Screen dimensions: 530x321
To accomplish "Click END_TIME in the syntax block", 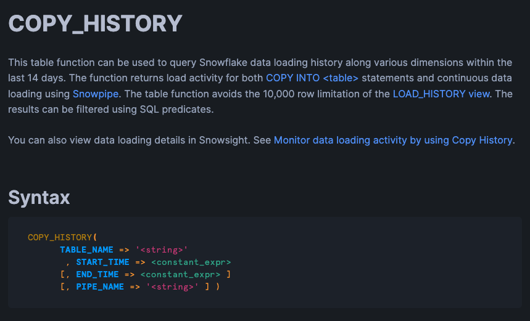I will coord(97,274).
